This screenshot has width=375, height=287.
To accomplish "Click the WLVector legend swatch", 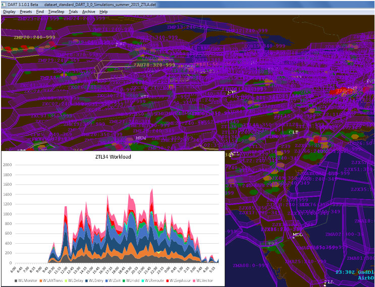I will click(194, 280).
